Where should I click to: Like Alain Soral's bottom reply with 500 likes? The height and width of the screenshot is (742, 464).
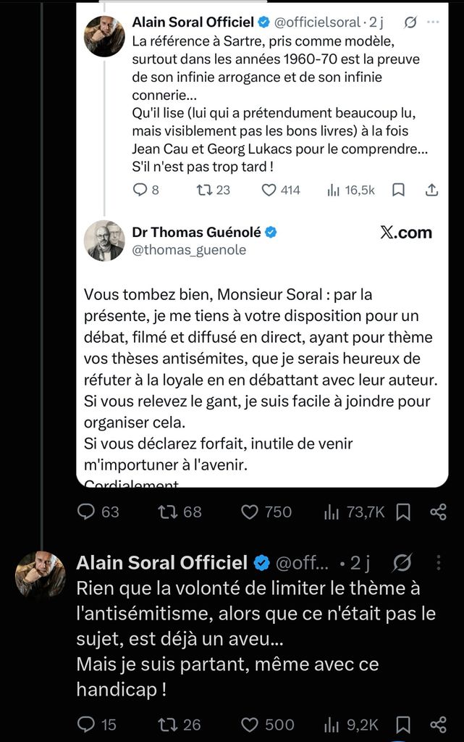pos(267,725)
